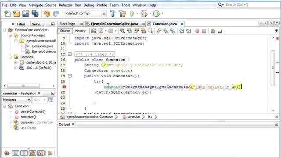Toggle Show Fields Navigator filter
Viewport: 281px width, 158px height.
[15, 153]
